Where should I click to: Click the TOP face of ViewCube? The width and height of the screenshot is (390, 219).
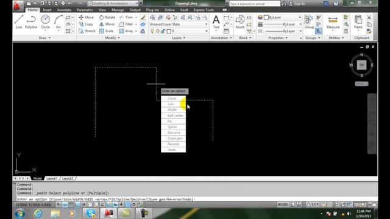pos(361,65)
